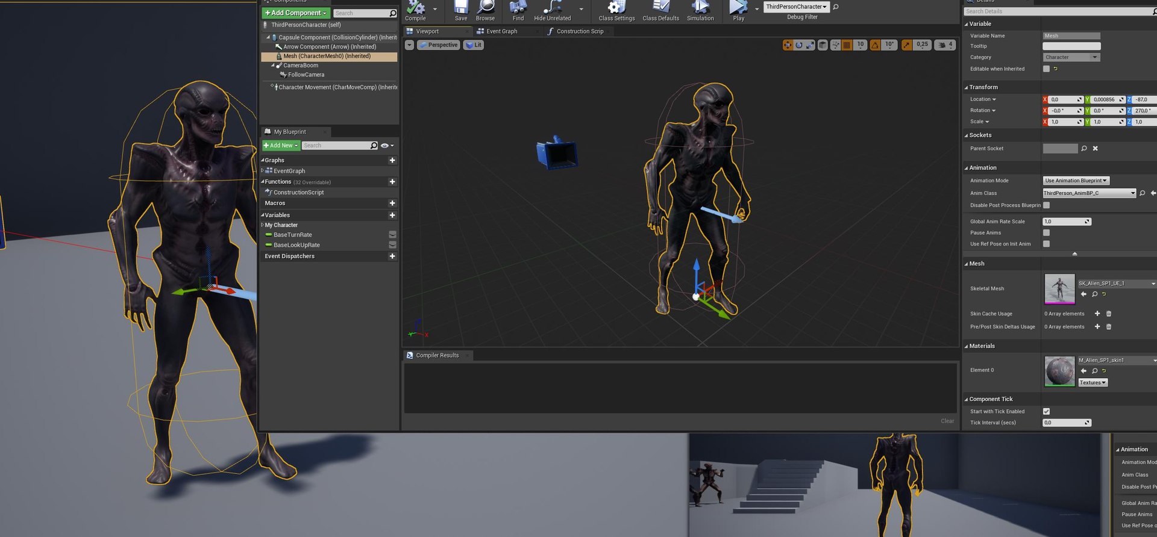Open Debug Filter ThirdPersonCharacter dropdown
This screenshot has width=1157, height=537.
[x=796, y=7]
